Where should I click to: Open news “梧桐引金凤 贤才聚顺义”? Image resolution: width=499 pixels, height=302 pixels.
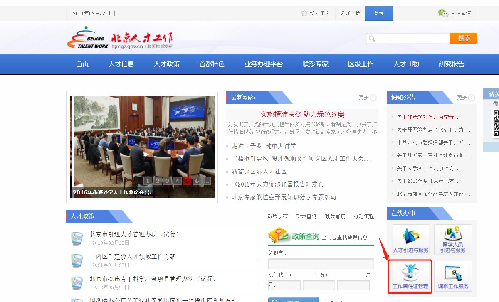[301, 159]
